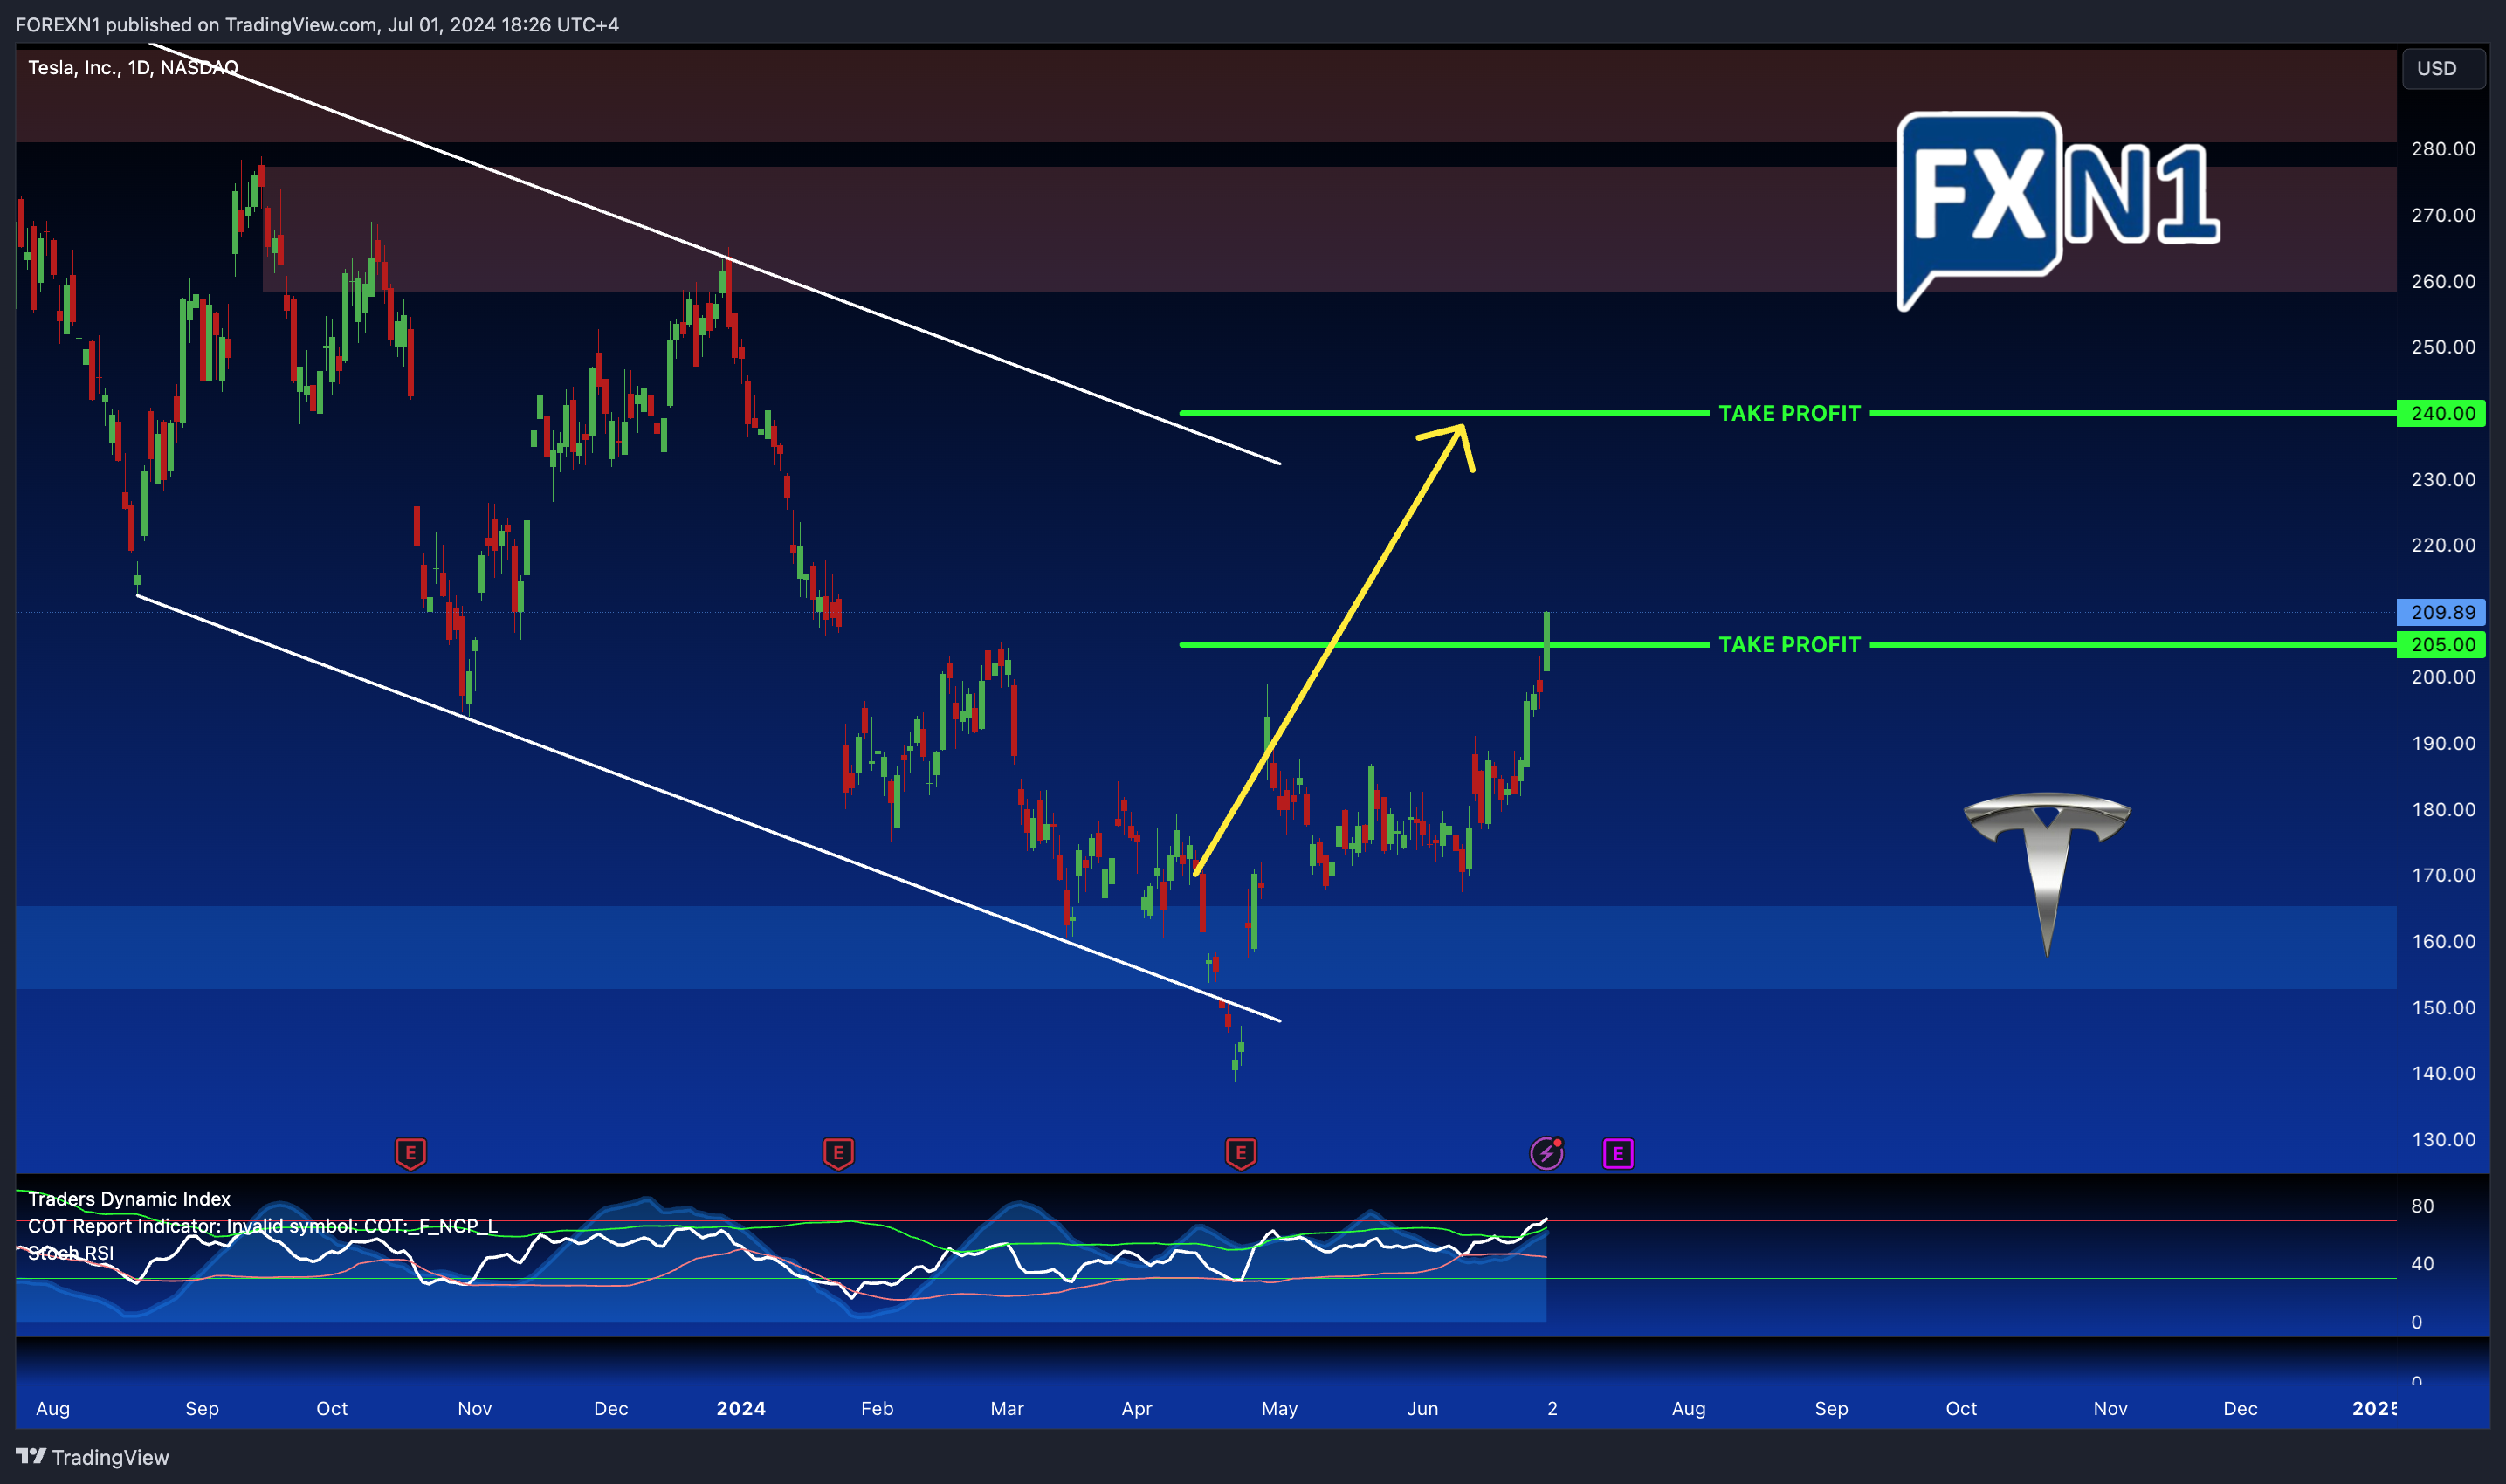
Task: Click the FOREXN1 published header text
Action: pos(317,24)
